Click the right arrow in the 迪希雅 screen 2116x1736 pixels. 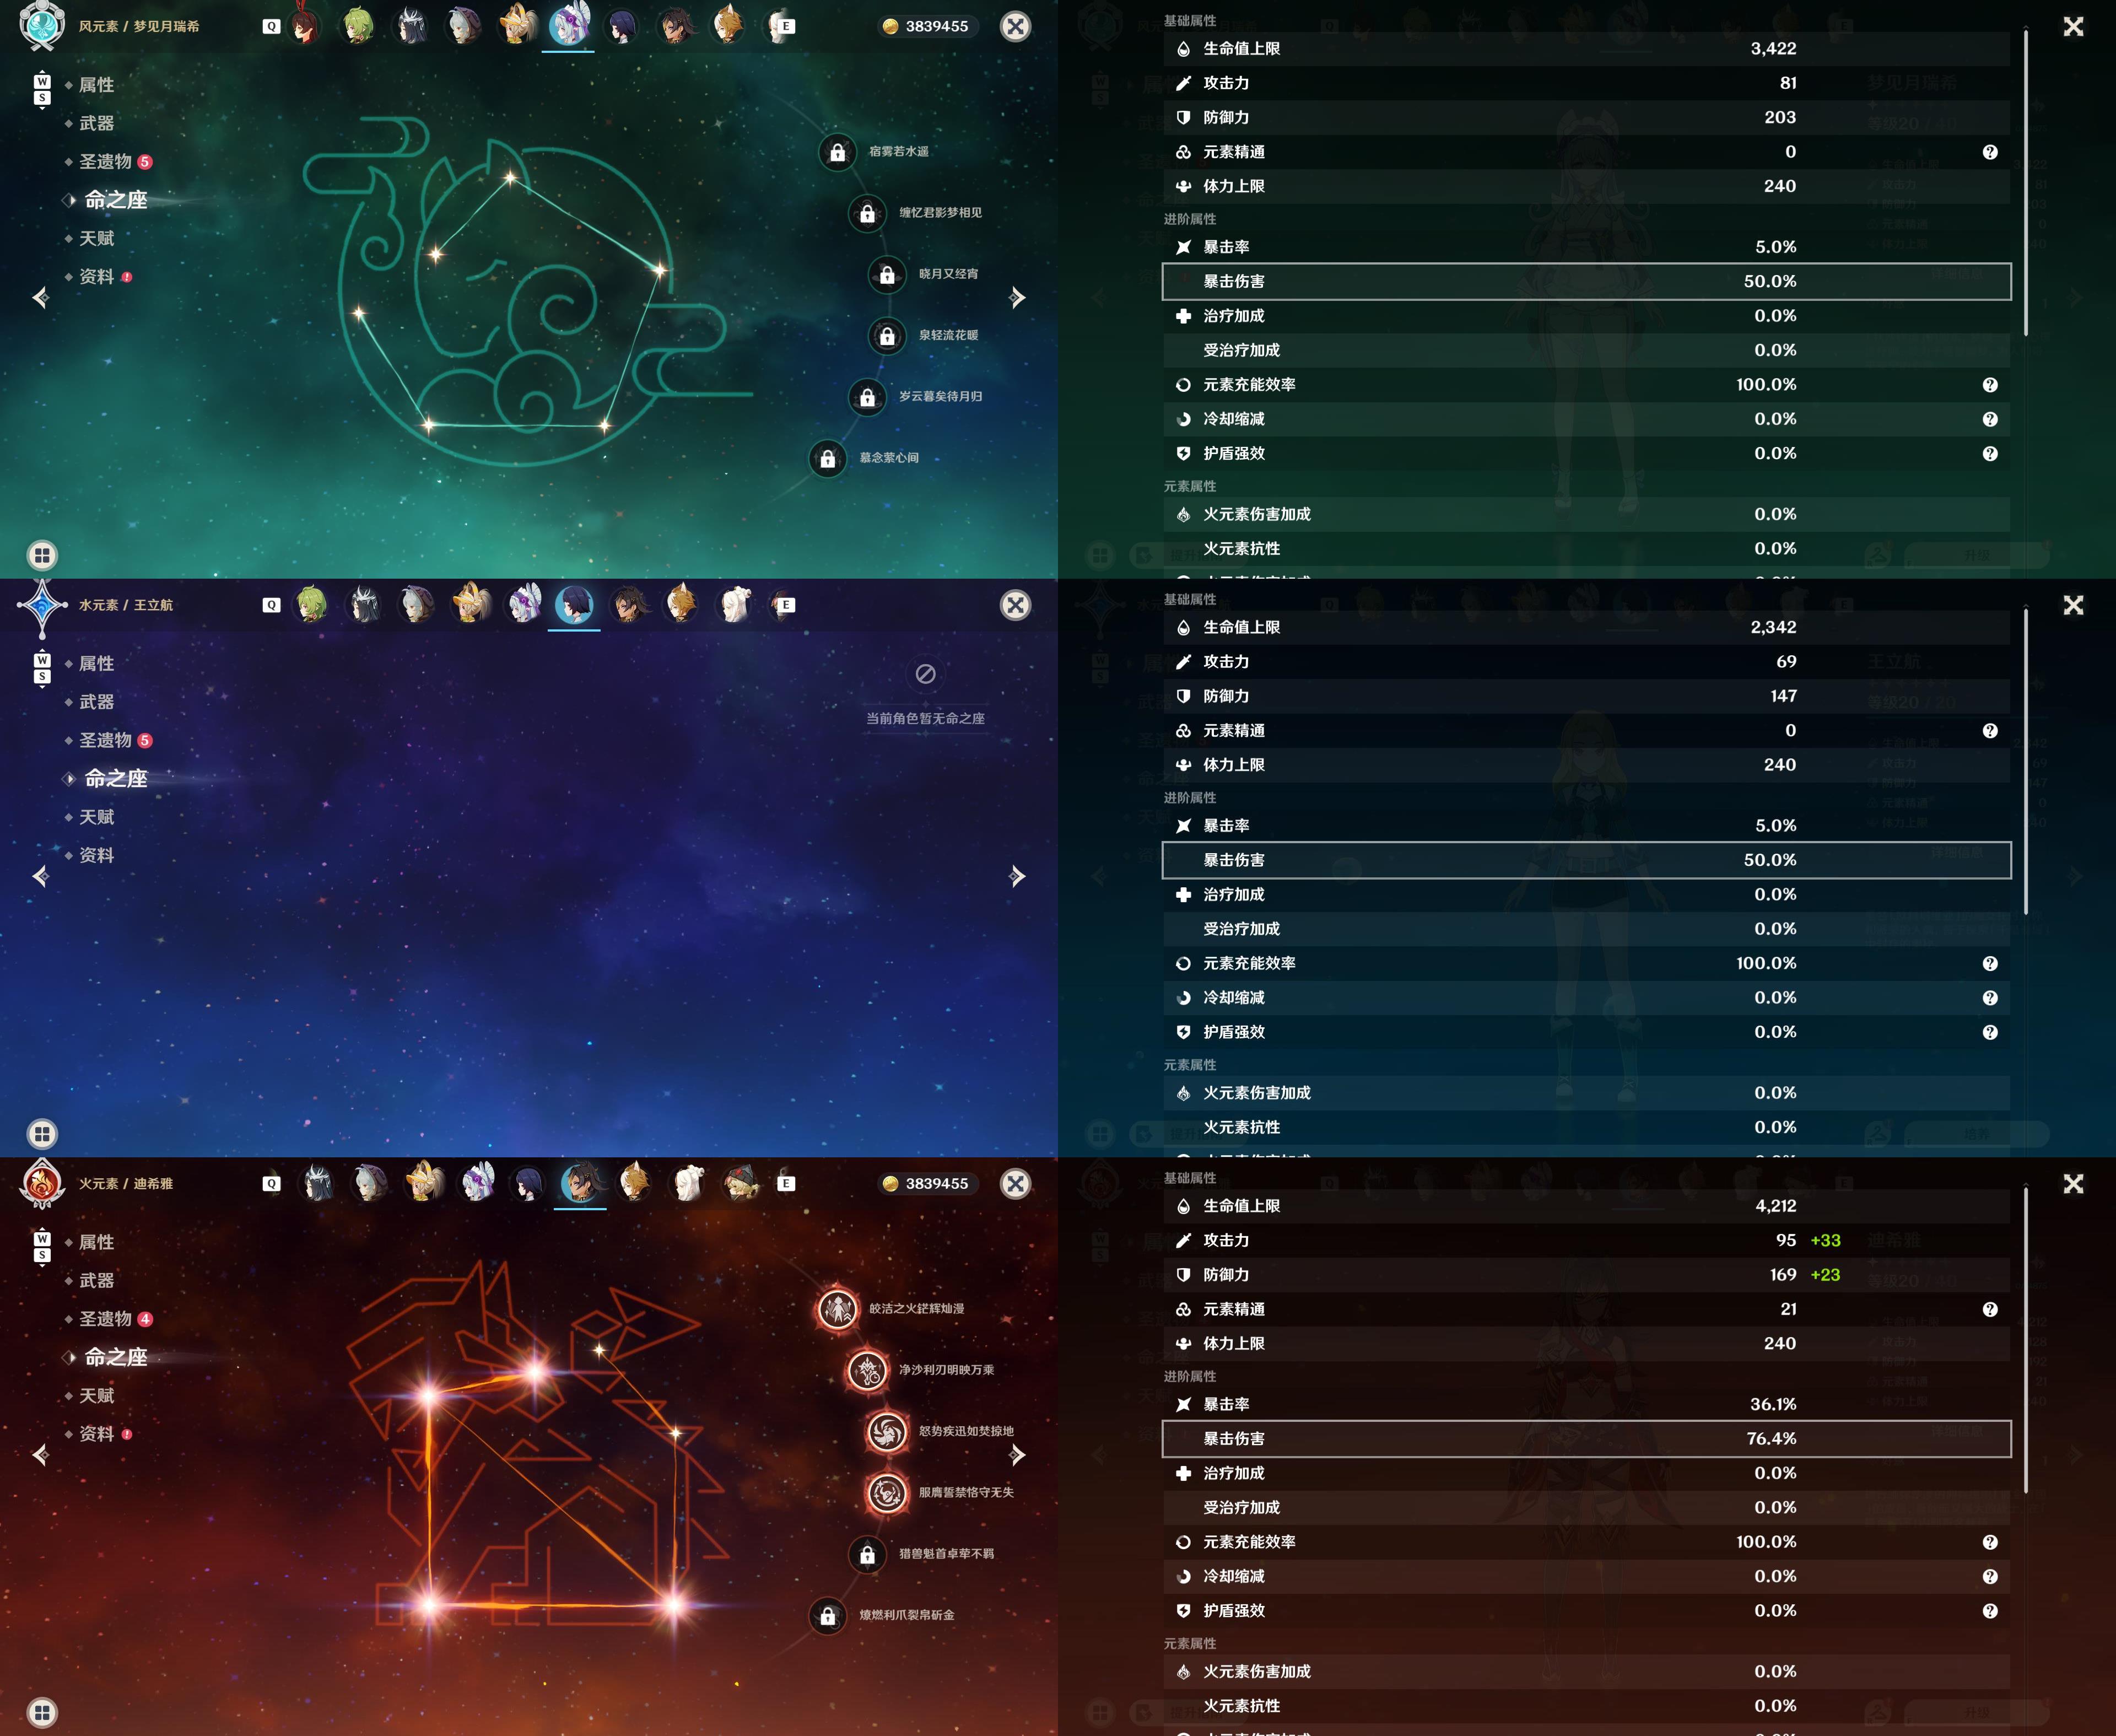pos(1017,1455)
